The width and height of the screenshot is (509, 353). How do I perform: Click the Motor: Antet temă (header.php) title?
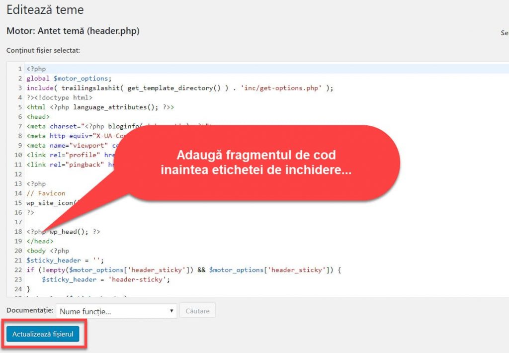click(x=73, y=31)
